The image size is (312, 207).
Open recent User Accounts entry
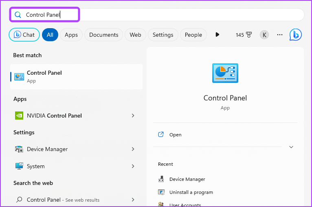[x=185, y=205]
